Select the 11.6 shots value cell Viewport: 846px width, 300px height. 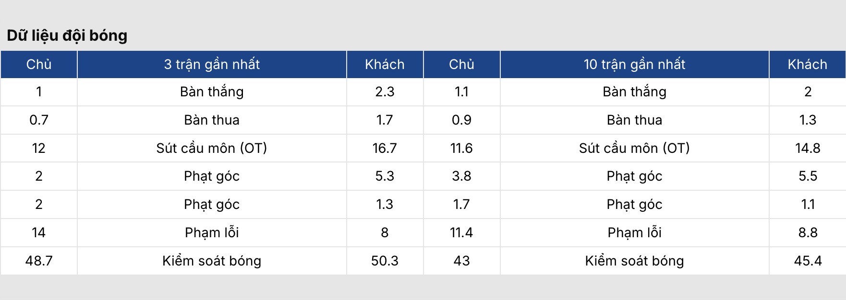[x=461, y=148]
